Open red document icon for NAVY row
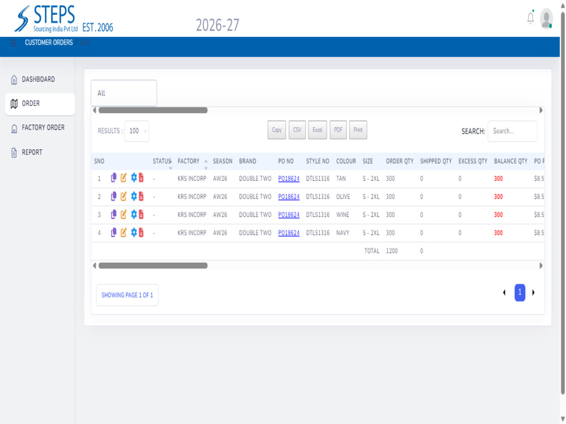Image resolution: width=566 pixels, height=424 pixels. 141,232
